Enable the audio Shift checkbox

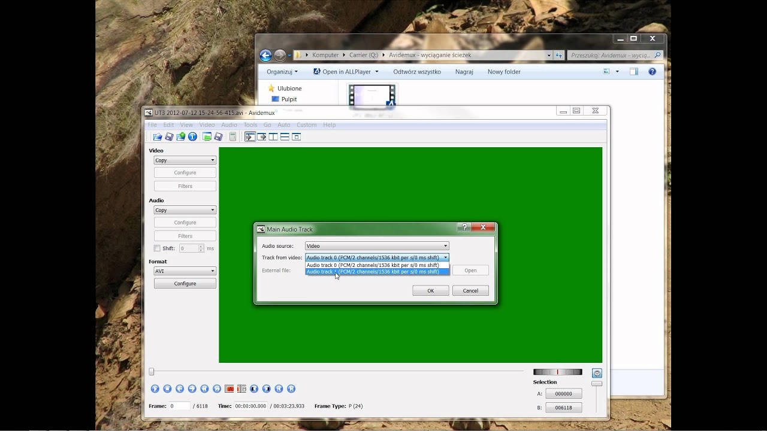[x=157, y=248]
